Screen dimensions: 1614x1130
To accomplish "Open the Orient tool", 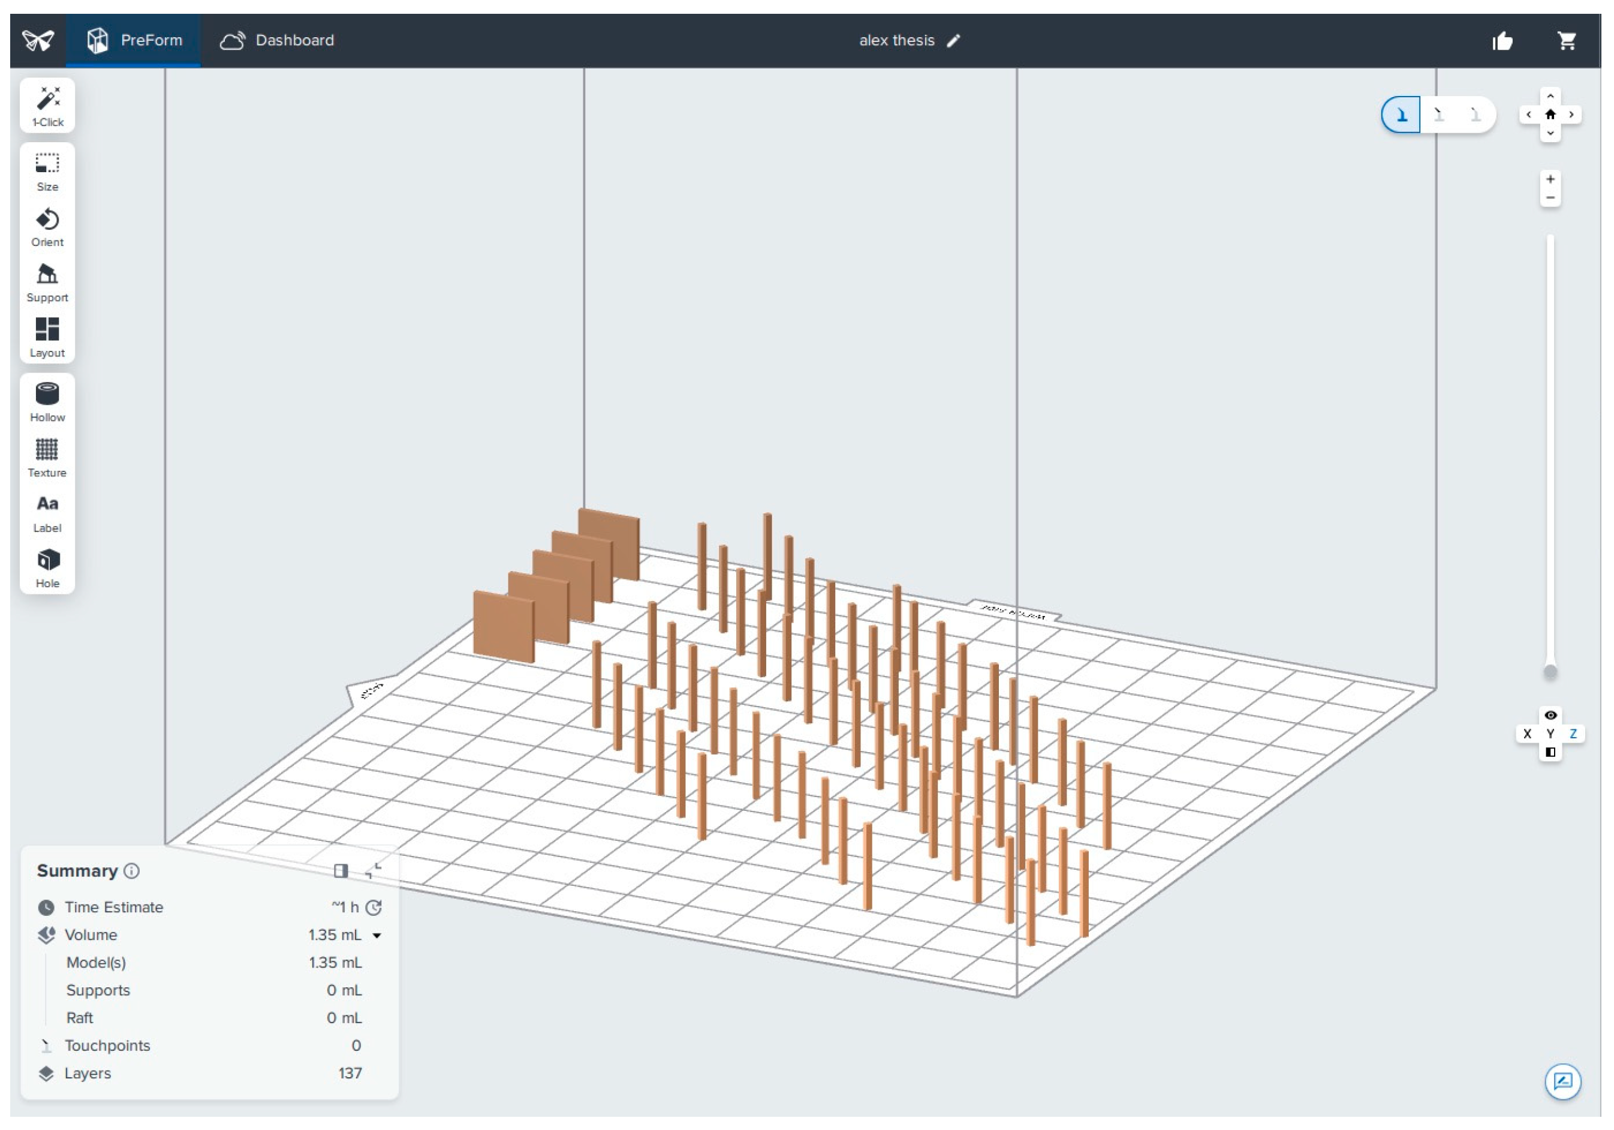I will pos(48,226).
